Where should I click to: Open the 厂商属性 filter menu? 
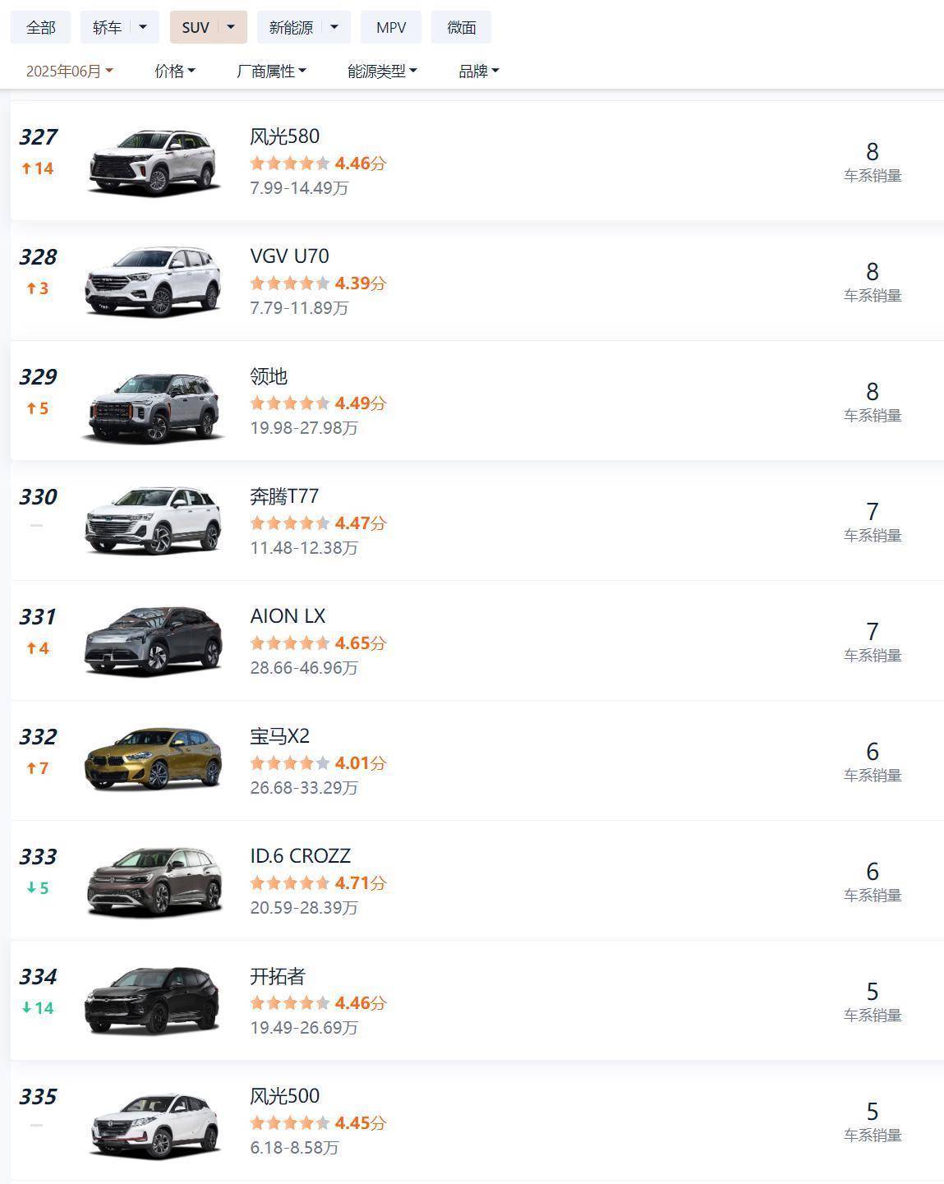[x=271, y=71]
